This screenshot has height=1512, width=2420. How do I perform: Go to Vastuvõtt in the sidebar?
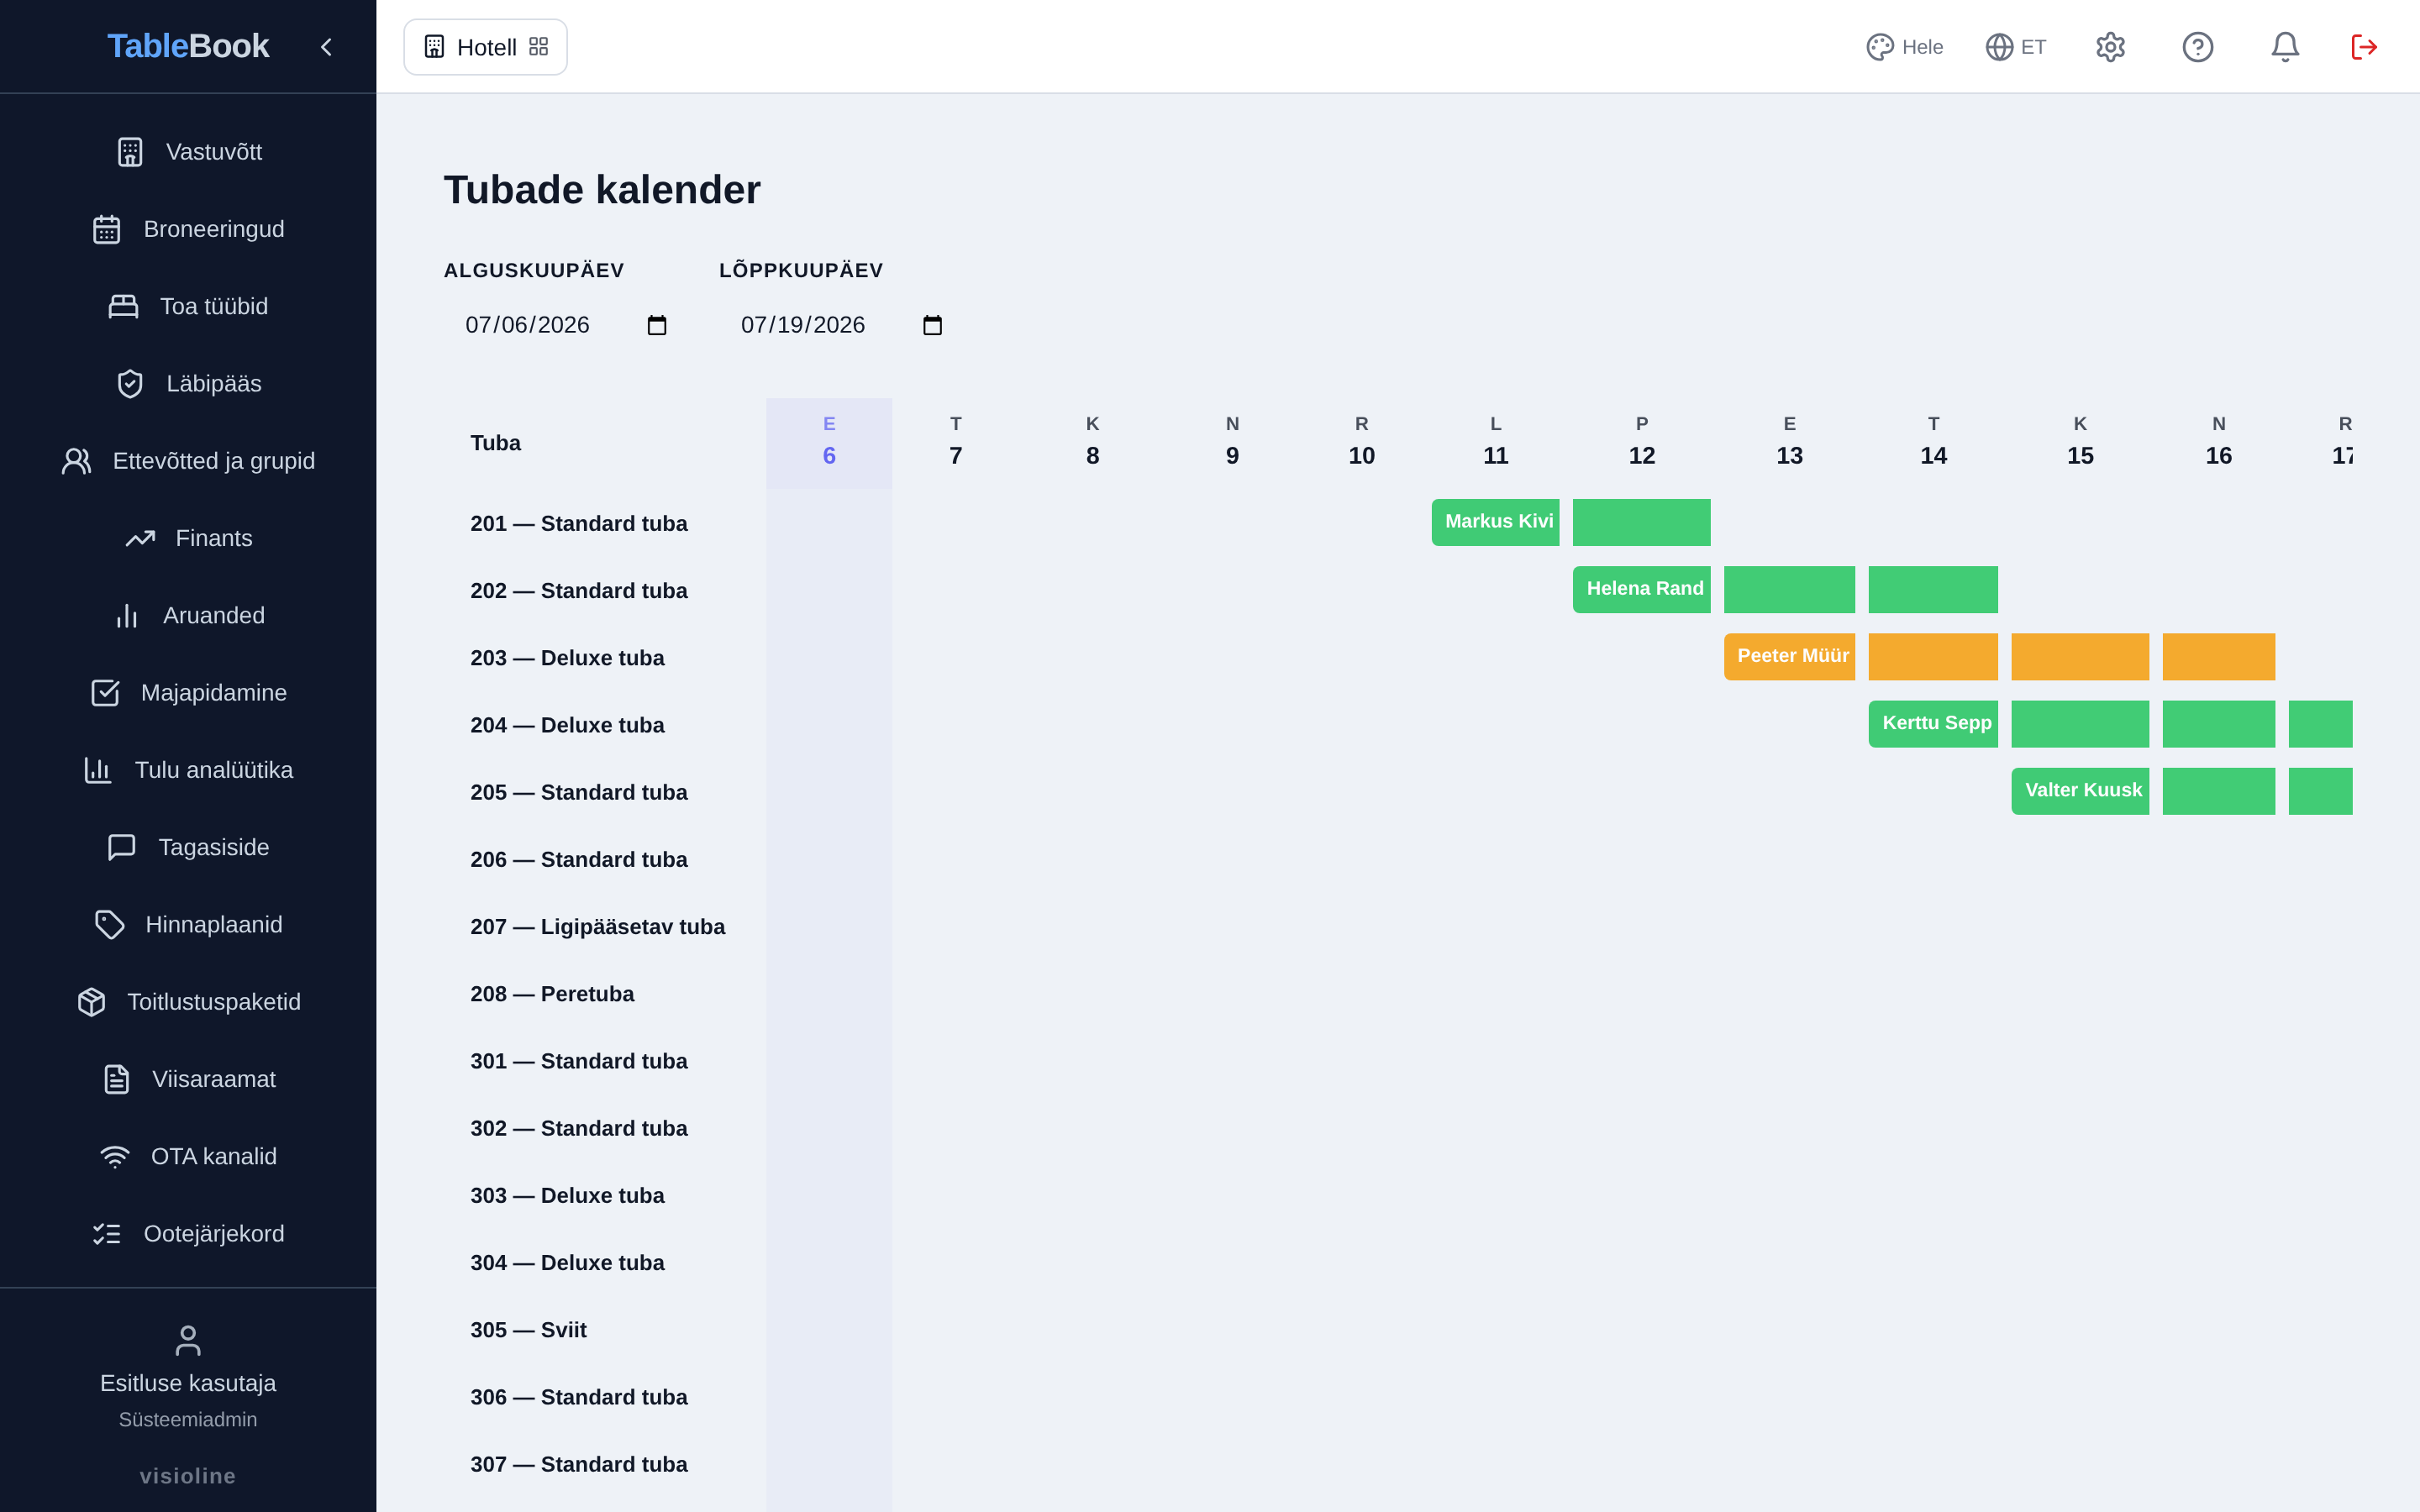pyautogui.click(x=188, y=152)
